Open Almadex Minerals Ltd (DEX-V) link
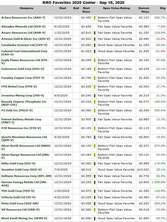Viewport: 167px width, 222px height. 23,26
